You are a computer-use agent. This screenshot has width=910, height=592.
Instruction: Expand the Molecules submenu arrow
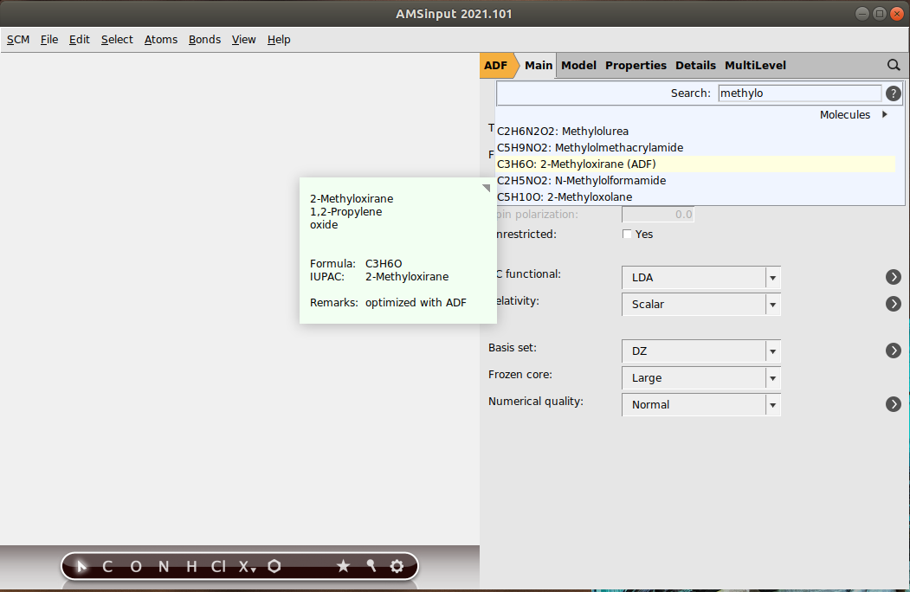(885, 114)
